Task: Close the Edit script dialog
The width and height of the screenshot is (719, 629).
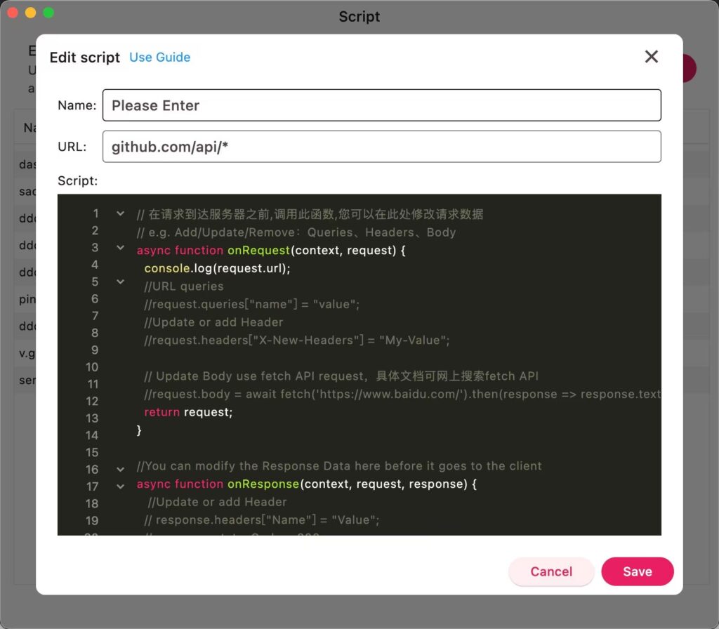Action: click(x=651, y=57)
